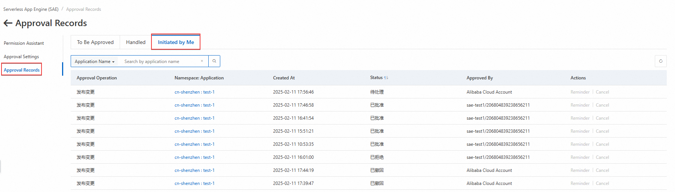
Task: Click Reminder for the 16:01:00 record
Action: click(580, 157)
